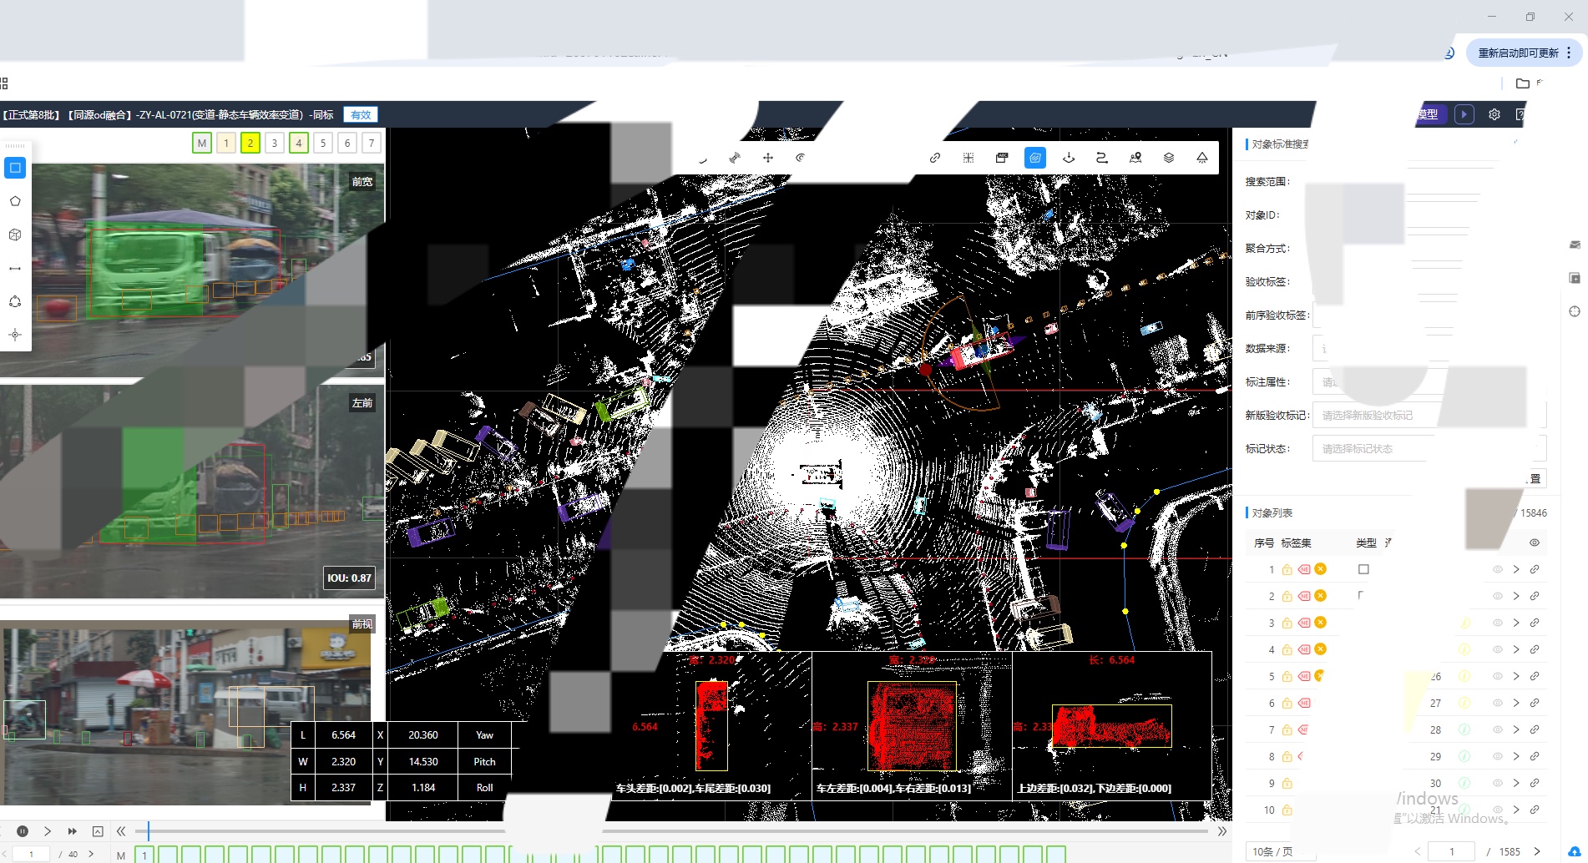Expand object row 4 with chevron
Viewport: 1588px width, 863px height.
pyautogui.click(x=1516, y=649)
